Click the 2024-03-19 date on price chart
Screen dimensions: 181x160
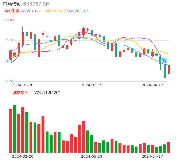point(92,85)
